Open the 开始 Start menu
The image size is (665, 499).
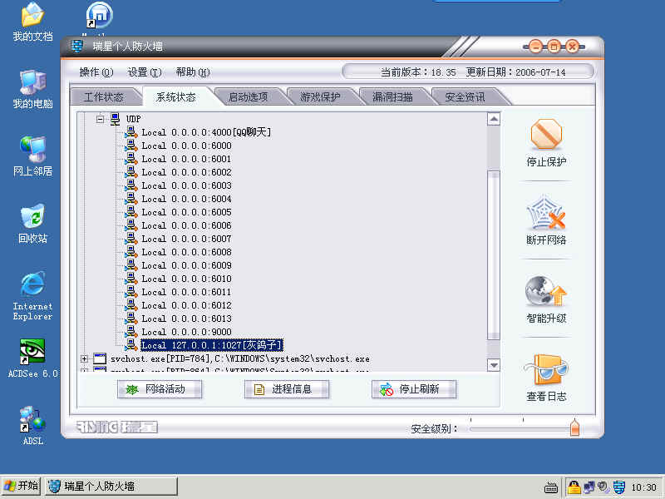click(21, 486)
